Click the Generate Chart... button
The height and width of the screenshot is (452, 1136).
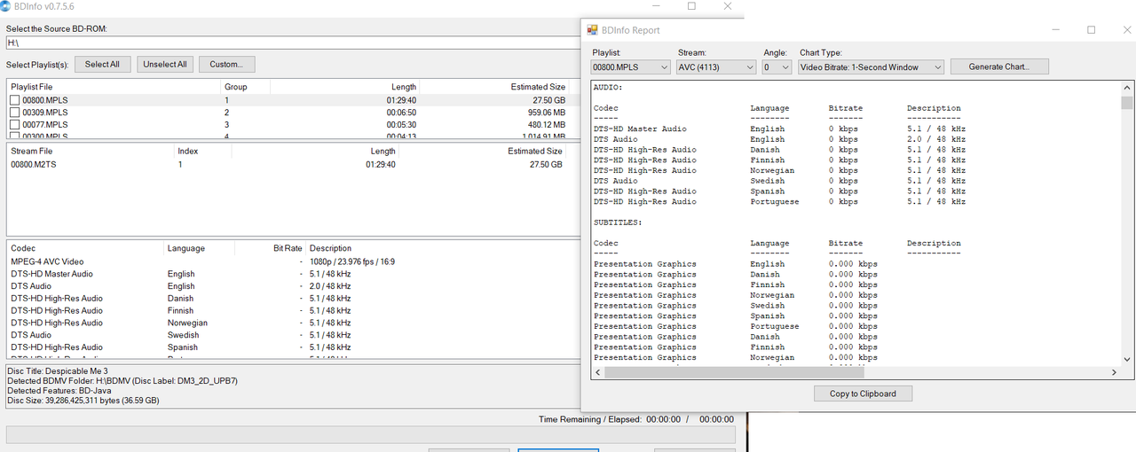(999, 66)
